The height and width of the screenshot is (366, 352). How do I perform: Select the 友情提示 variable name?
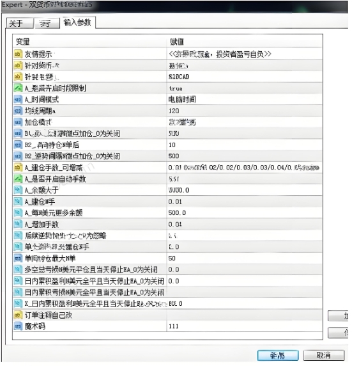point(38,54)
